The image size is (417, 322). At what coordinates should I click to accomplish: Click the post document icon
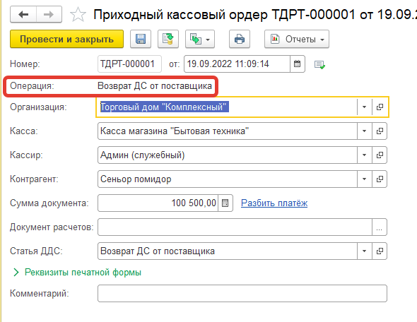tap(168, 39)
